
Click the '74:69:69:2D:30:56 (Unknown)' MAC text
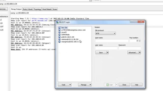37,37
